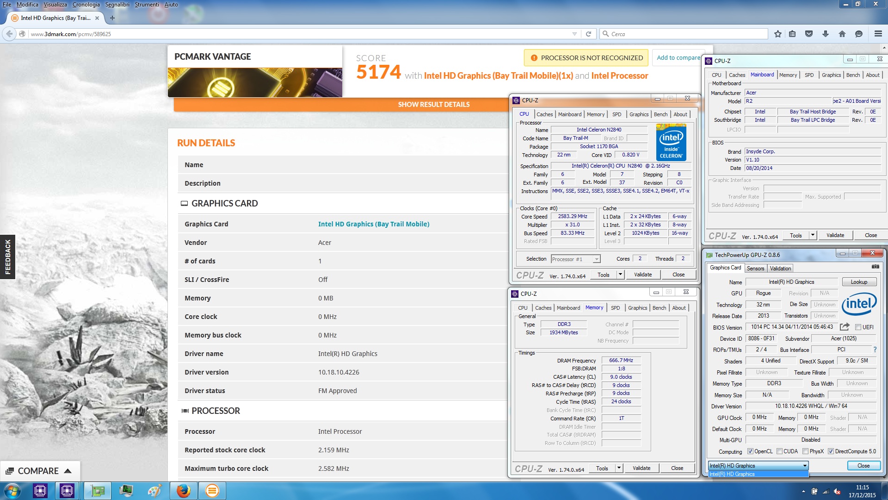
Task: Launch Paint from the taskbar
Action: coord(154,491)
